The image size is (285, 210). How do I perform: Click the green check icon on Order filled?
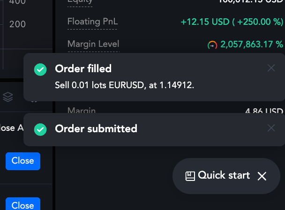click(40, 69)
